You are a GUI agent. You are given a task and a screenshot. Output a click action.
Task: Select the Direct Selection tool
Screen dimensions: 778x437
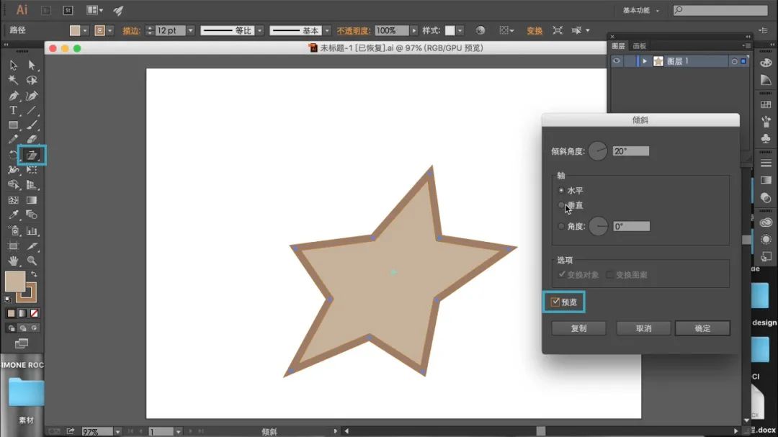[32, 65]
